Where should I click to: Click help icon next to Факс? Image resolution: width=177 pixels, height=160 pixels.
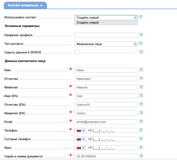pyautogui.click(x=141, y=147)
